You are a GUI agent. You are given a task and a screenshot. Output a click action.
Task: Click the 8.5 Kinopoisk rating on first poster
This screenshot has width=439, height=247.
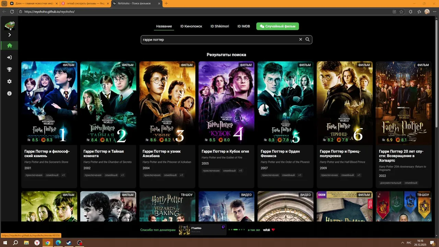(35, 140)
